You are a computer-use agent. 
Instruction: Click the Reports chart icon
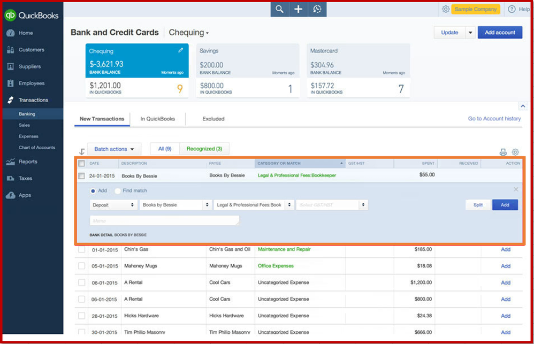point(11,162)
